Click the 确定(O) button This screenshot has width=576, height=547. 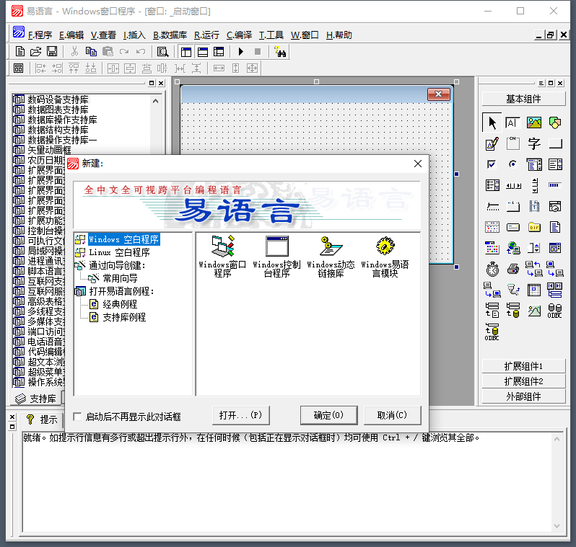click(328, 415)
